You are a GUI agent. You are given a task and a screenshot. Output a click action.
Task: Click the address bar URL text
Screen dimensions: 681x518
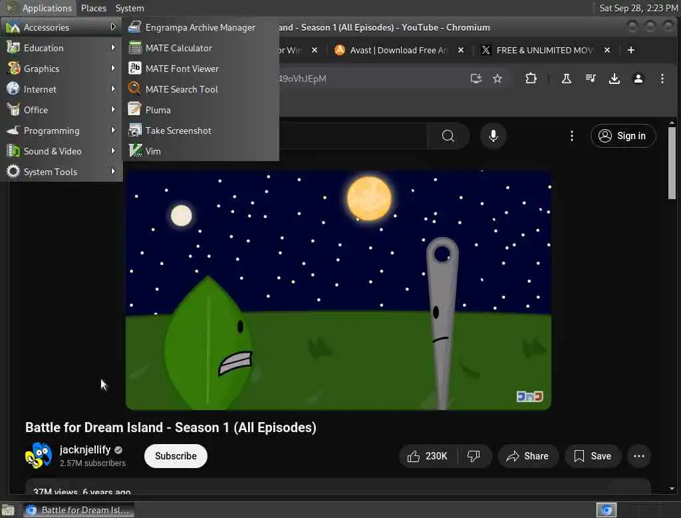point(303,79)
